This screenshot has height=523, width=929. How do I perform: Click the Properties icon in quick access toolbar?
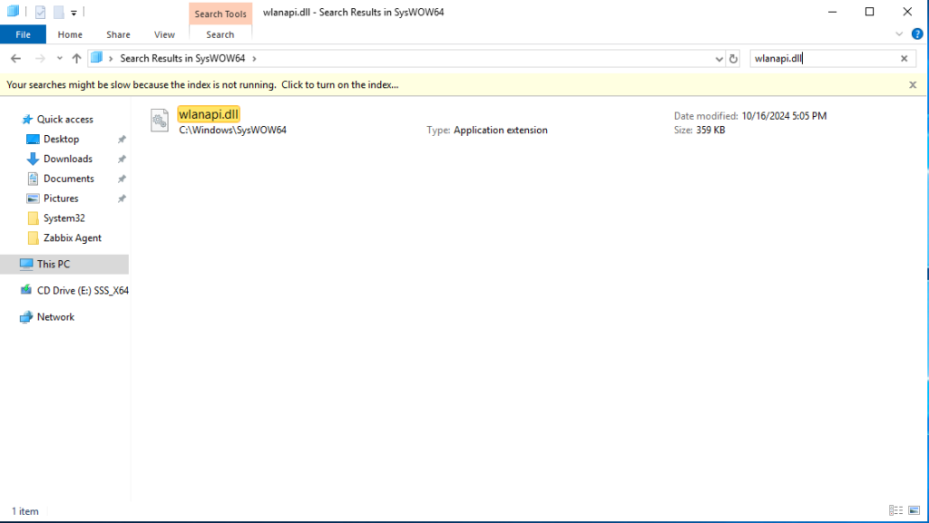41,12
